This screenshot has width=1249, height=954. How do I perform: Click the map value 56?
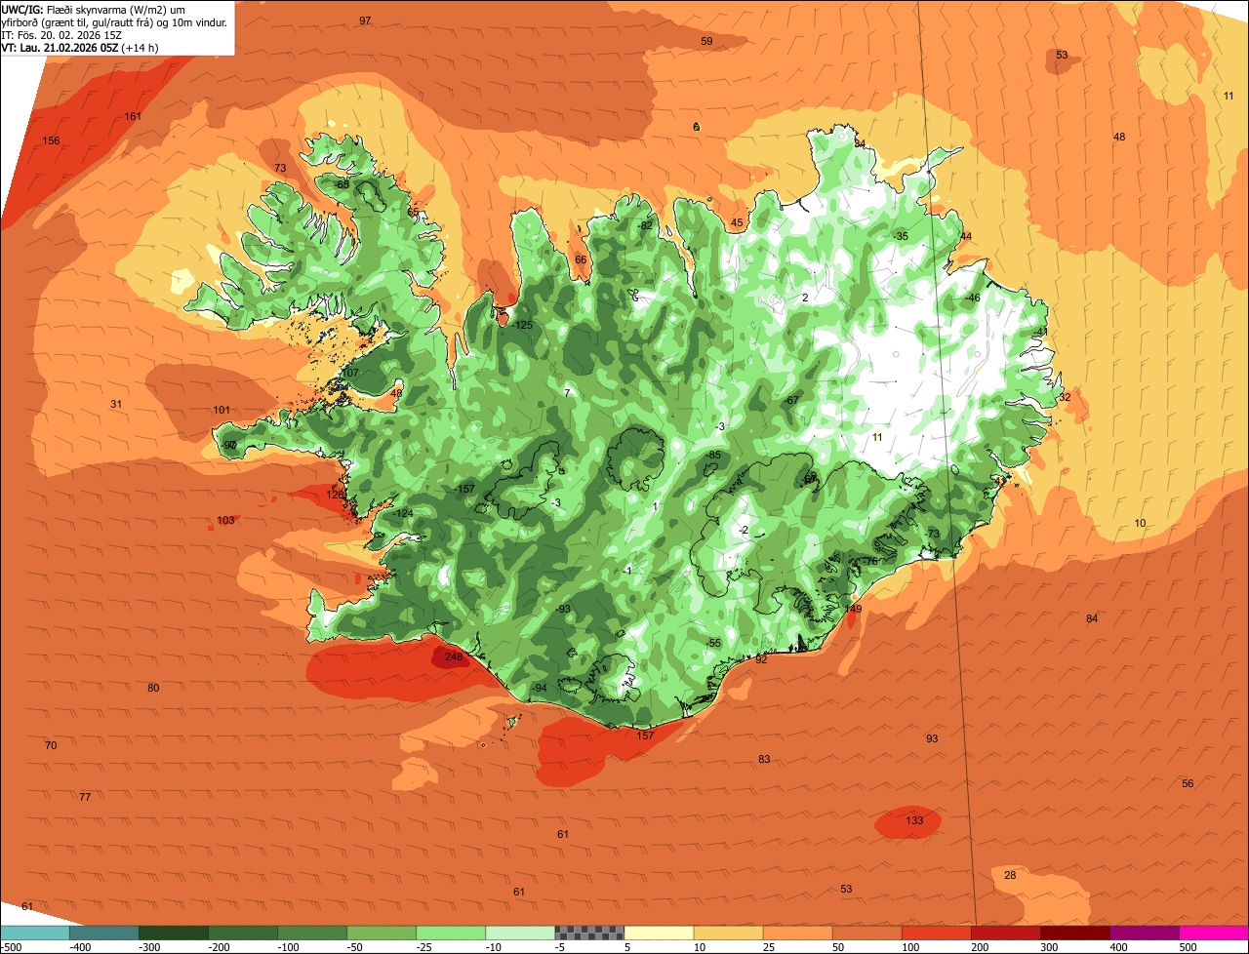tap(1188, 783)
